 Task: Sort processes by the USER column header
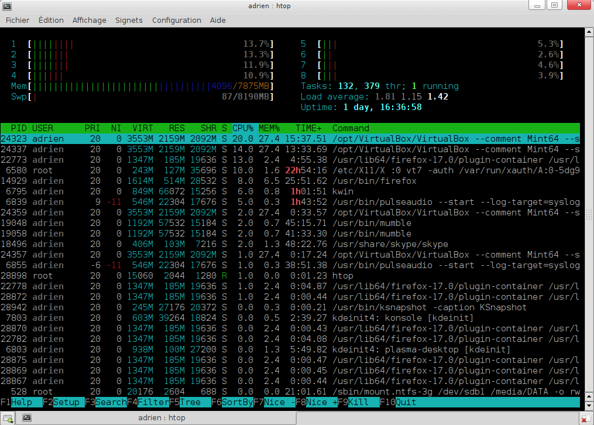[x=43, y=128]
